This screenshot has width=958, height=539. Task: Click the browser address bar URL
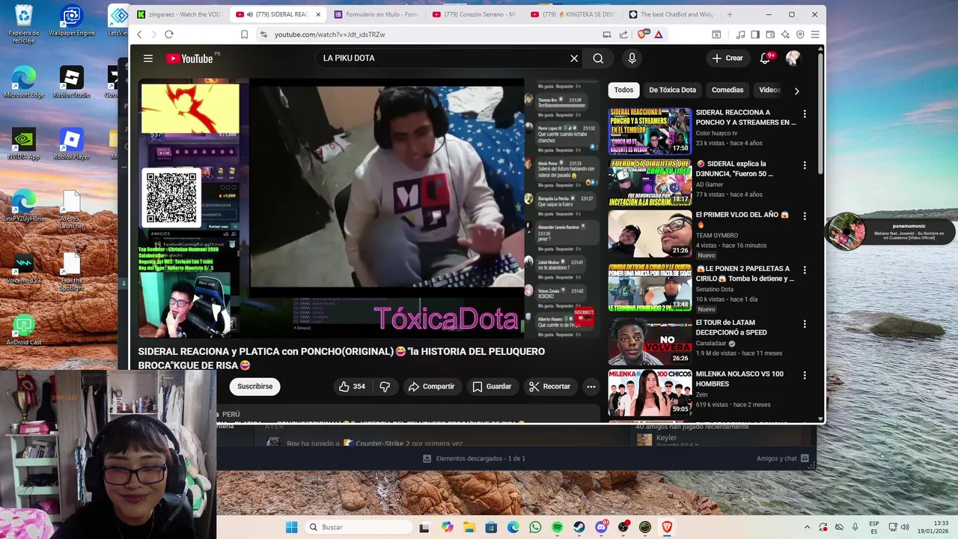pyautogui.click(x=329, y=34)
